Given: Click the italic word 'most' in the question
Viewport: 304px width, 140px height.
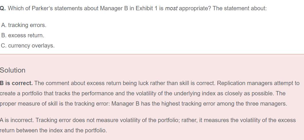Looking at the screenshot, I should [171, 8].
